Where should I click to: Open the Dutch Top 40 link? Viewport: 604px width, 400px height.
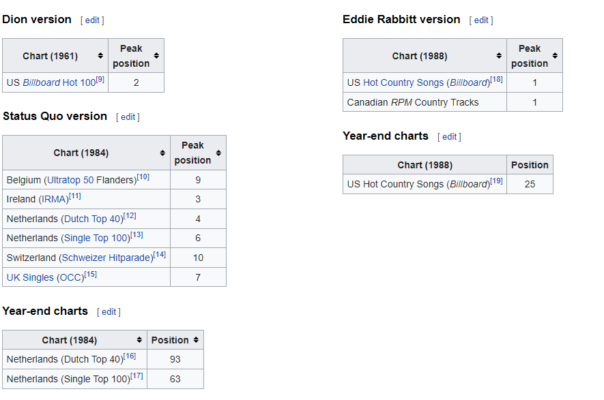92,219
